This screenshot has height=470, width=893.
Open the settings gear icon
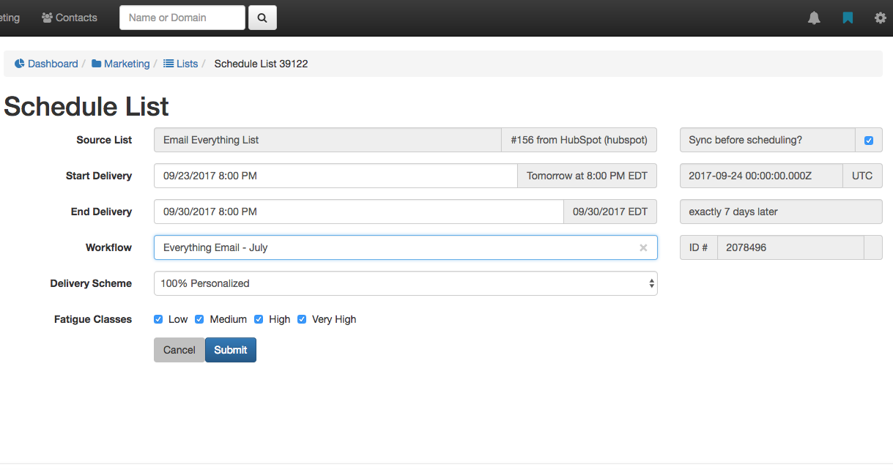[880, 18]
